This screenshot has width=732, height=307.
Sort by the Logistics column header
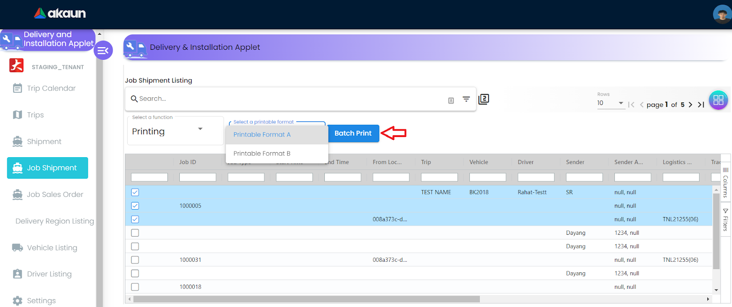click(x=677, y=162)
